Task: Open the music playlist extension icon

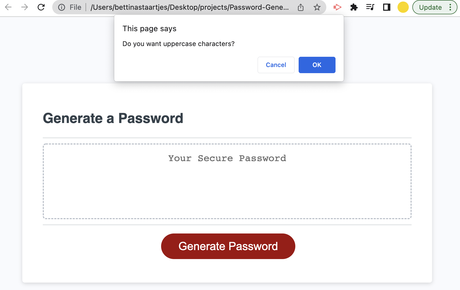Action: pos(370,7)
